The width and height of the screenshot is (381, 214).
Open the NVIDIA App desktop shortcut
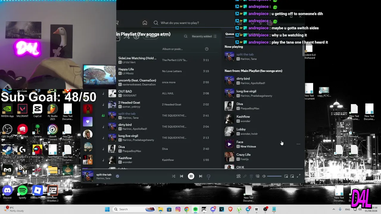(x=7, y=111)
